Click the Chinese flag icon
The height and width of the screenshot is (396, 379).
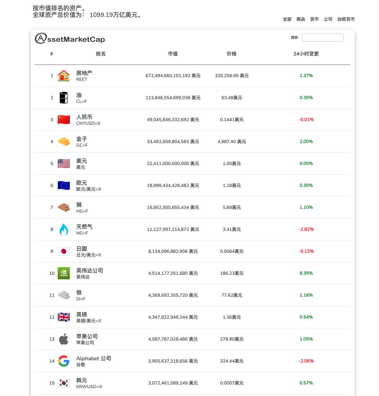pyautogui.click(x=64, y=119)
